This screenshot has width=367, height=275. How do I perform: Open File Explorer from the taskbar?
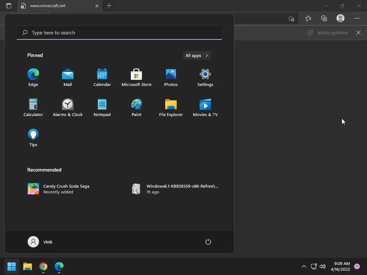[27, 266]
